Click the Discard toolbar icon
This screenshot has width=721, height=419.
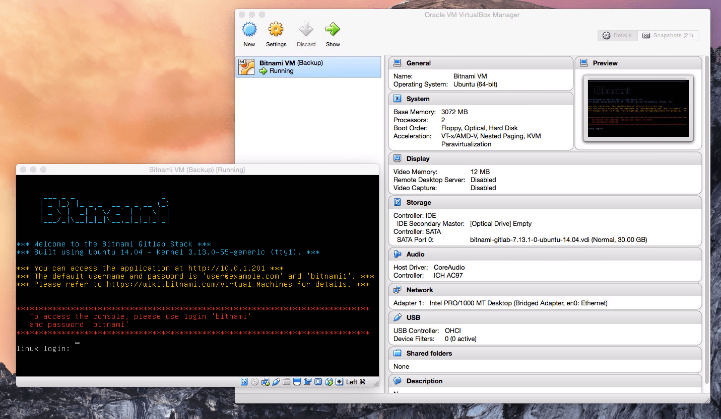[306, 30]
